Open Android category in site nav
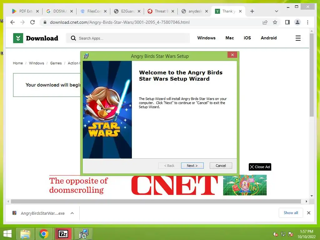The width and height of the screenshot is (320, 240). [x=268, y=38]
